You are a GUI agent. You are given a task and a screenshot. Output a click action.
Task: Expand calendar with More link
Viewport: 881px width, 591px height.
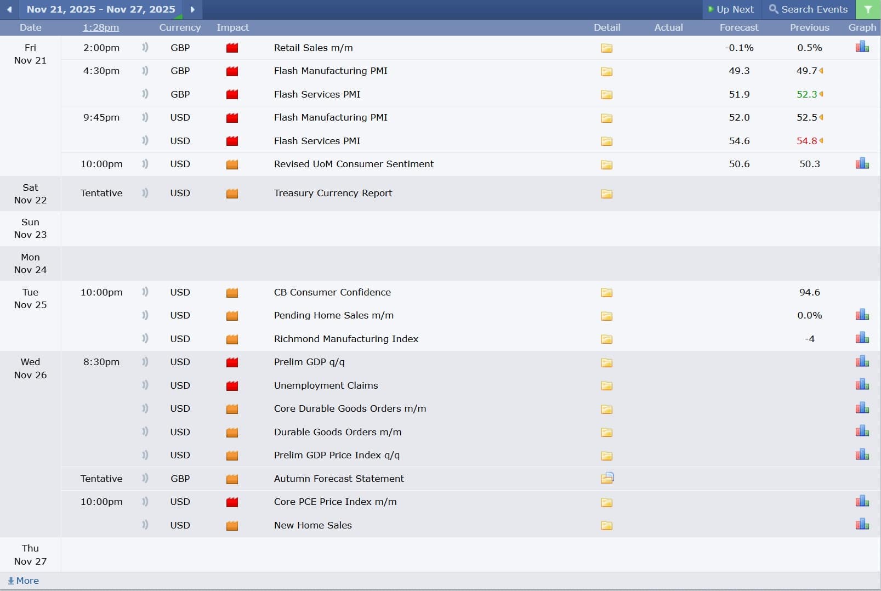point(23,581)
